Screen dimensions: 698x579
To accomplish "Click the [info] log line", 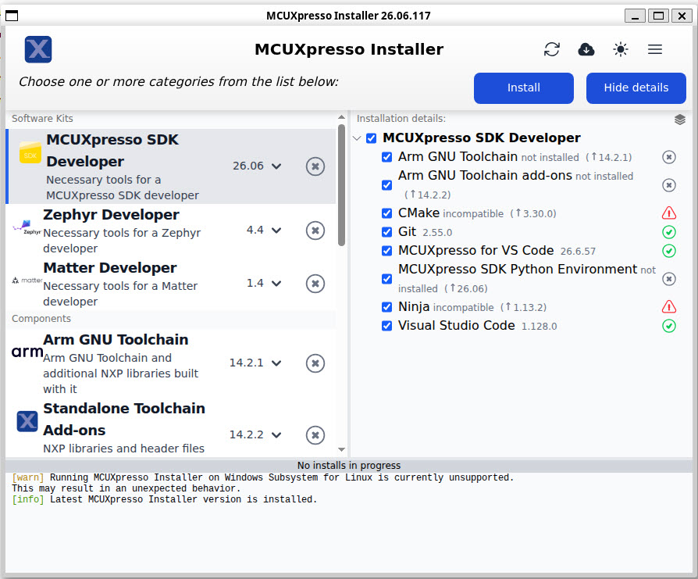I will pos(164,499).
